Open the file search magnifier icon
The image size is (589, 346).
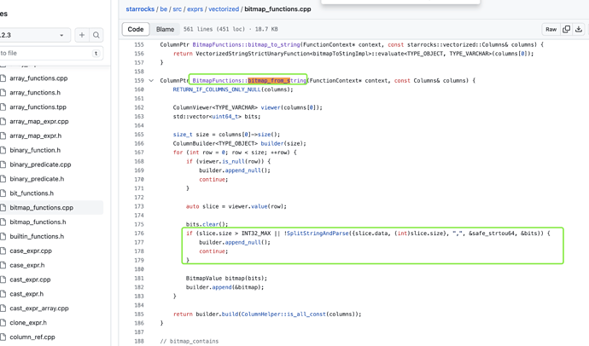point(96,35)
